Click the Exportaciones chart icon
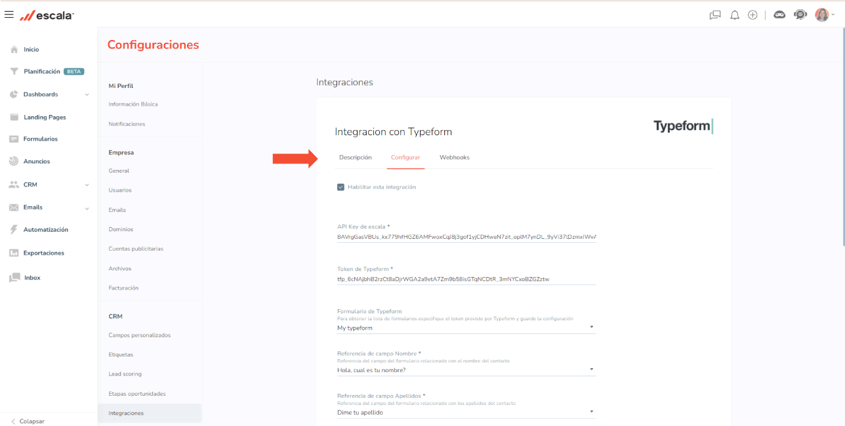845x426 pixels. point(14,253)
